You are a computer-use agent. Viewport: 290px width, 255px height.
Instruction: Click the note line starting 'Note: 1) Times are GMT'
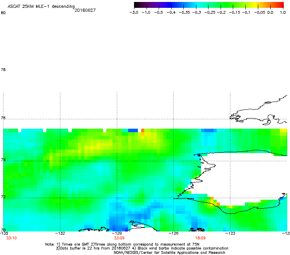pos(122,244)
